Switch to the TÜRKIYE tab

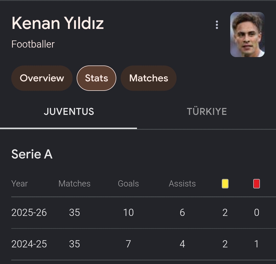(207, 112)
